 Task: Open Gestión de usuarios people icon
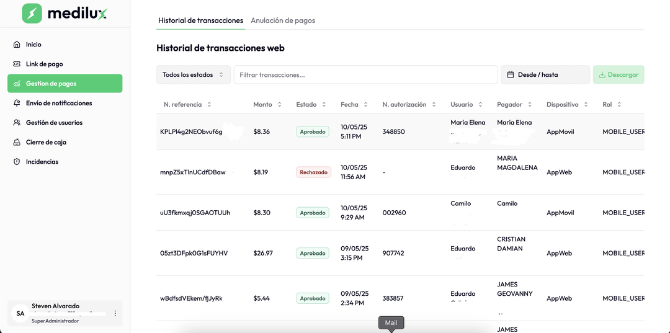tap(17, 123)
